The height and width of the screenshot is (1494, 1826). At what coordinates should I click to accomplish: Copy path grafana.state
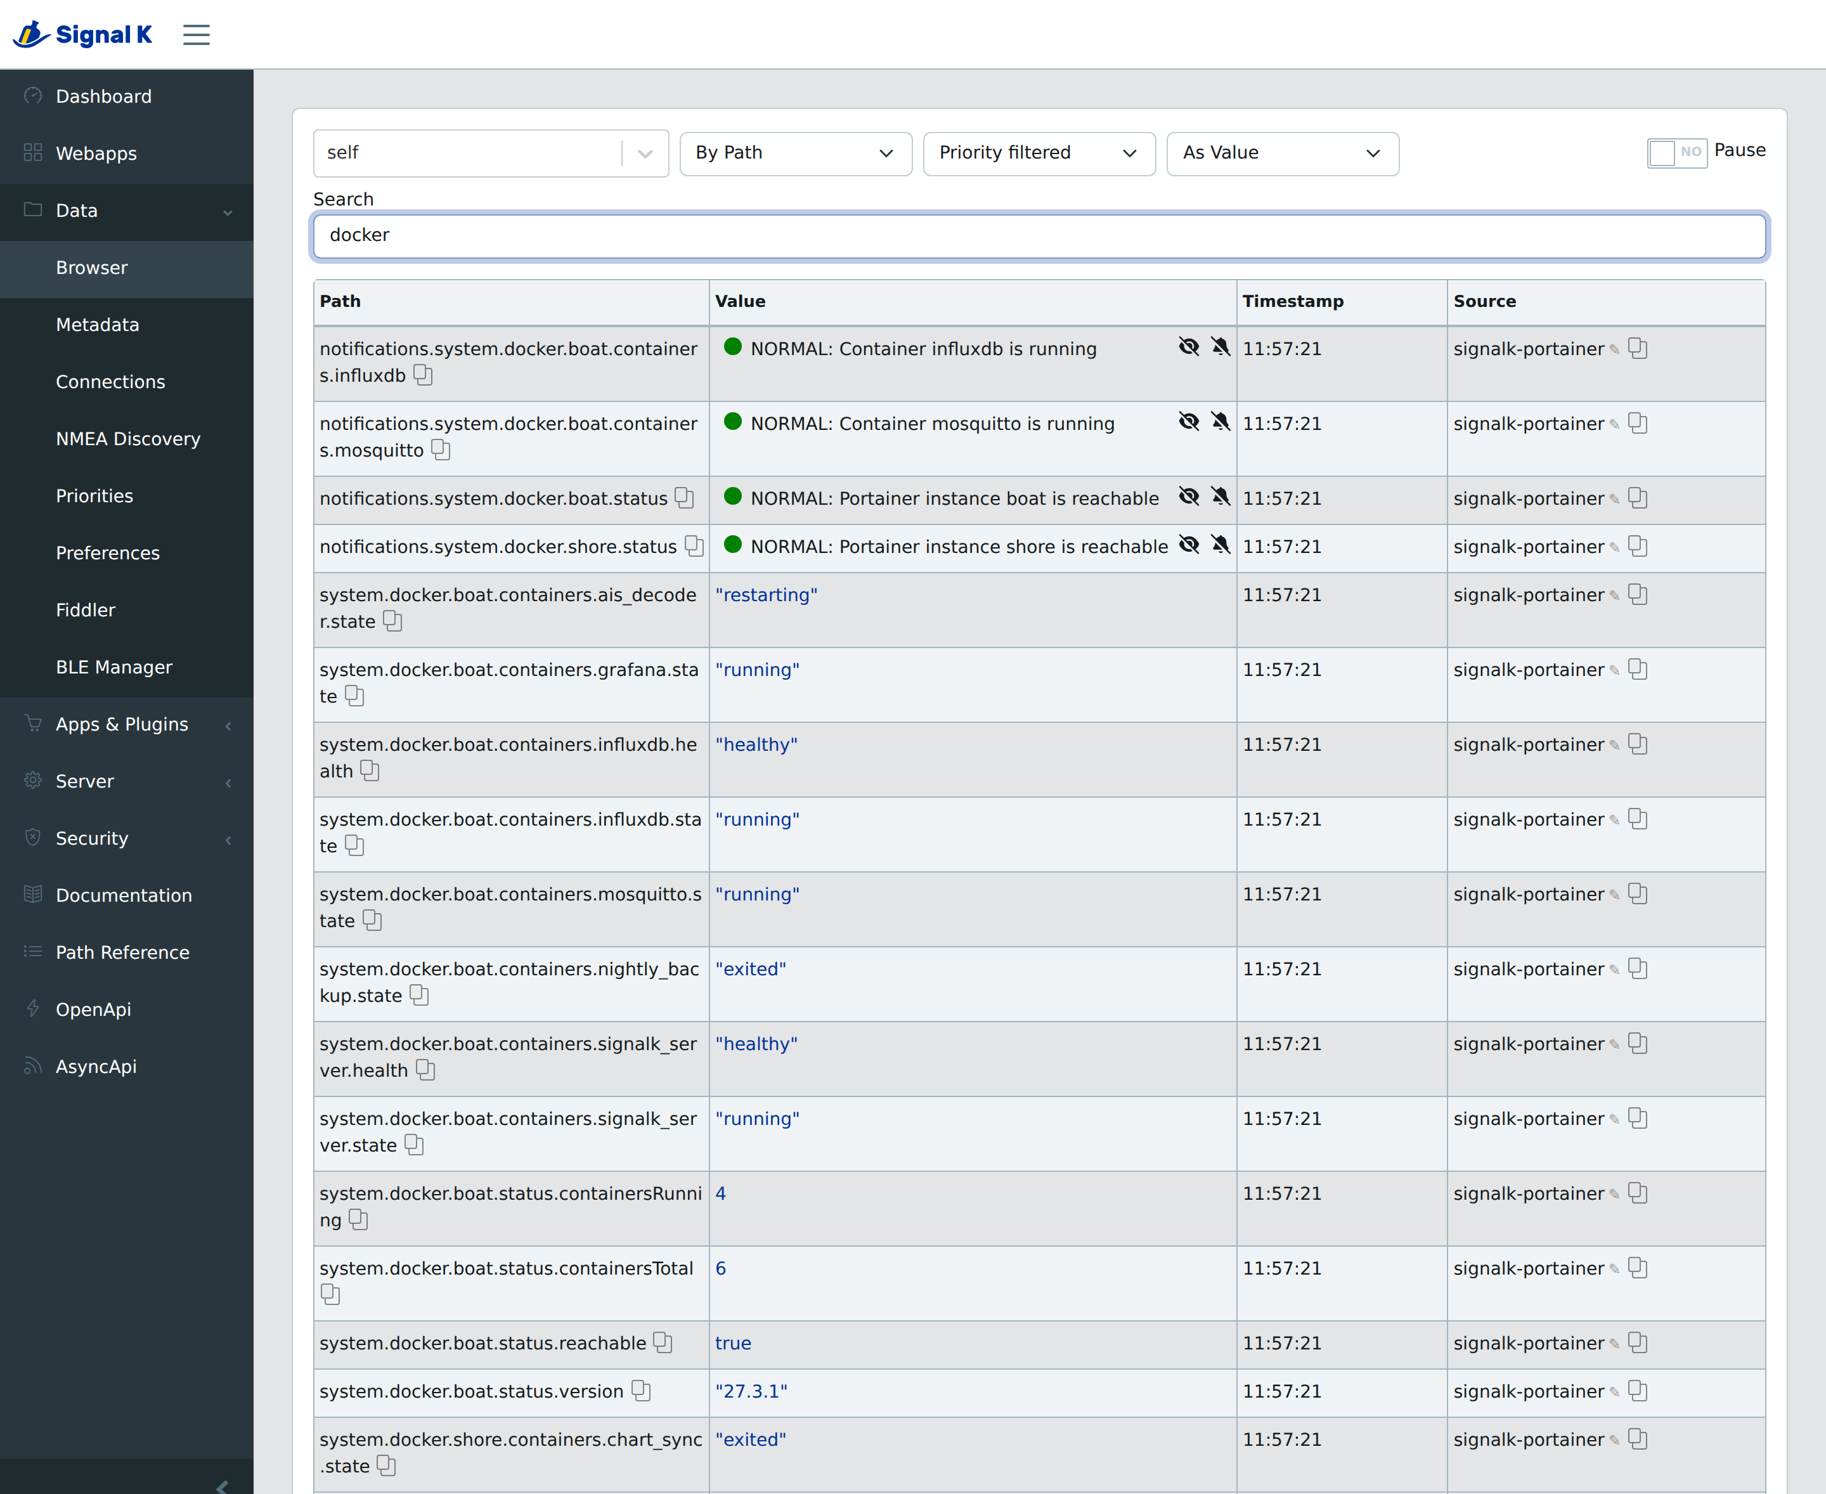coord(354,696)
